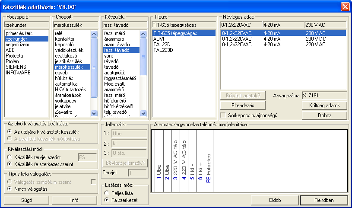Confirm with Rendben button
The image size is (352, 208).
pos(324,200)
